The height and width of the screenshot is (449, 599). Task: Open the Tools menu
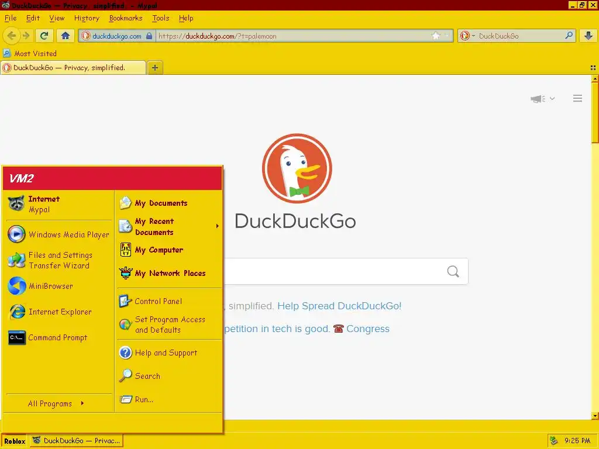click(160, 18)
